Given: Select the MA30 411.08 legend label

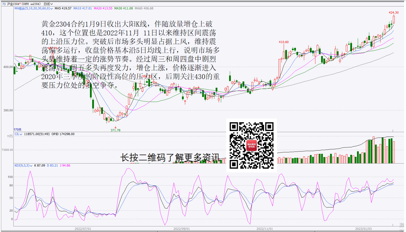Looking at the screenshot, I should click(124, 9).
